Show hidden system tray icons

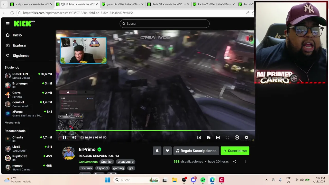[x=267, y=180]
